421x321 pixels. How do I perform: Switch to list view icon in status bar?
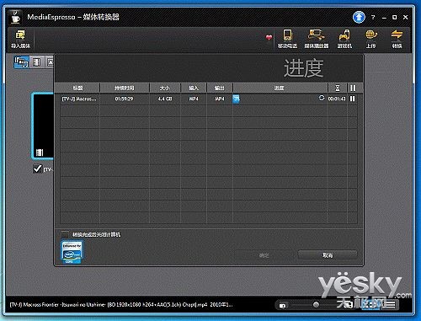(391, 304)
